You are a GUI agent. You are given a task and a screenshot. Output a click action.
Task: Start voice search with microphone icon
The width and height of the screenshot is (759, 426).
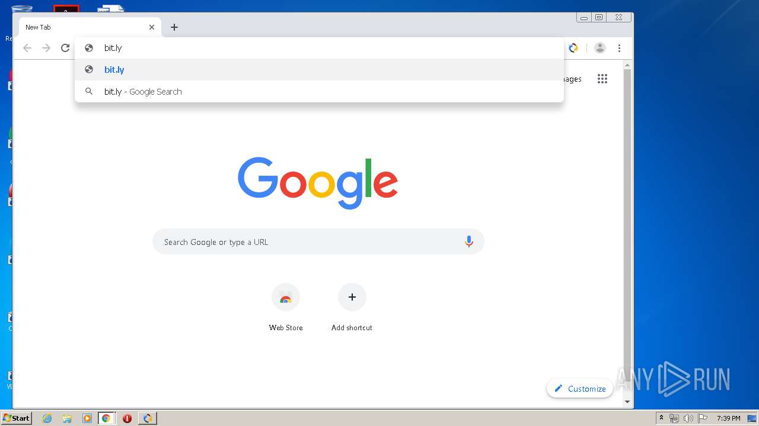click(x=469, y=241)
